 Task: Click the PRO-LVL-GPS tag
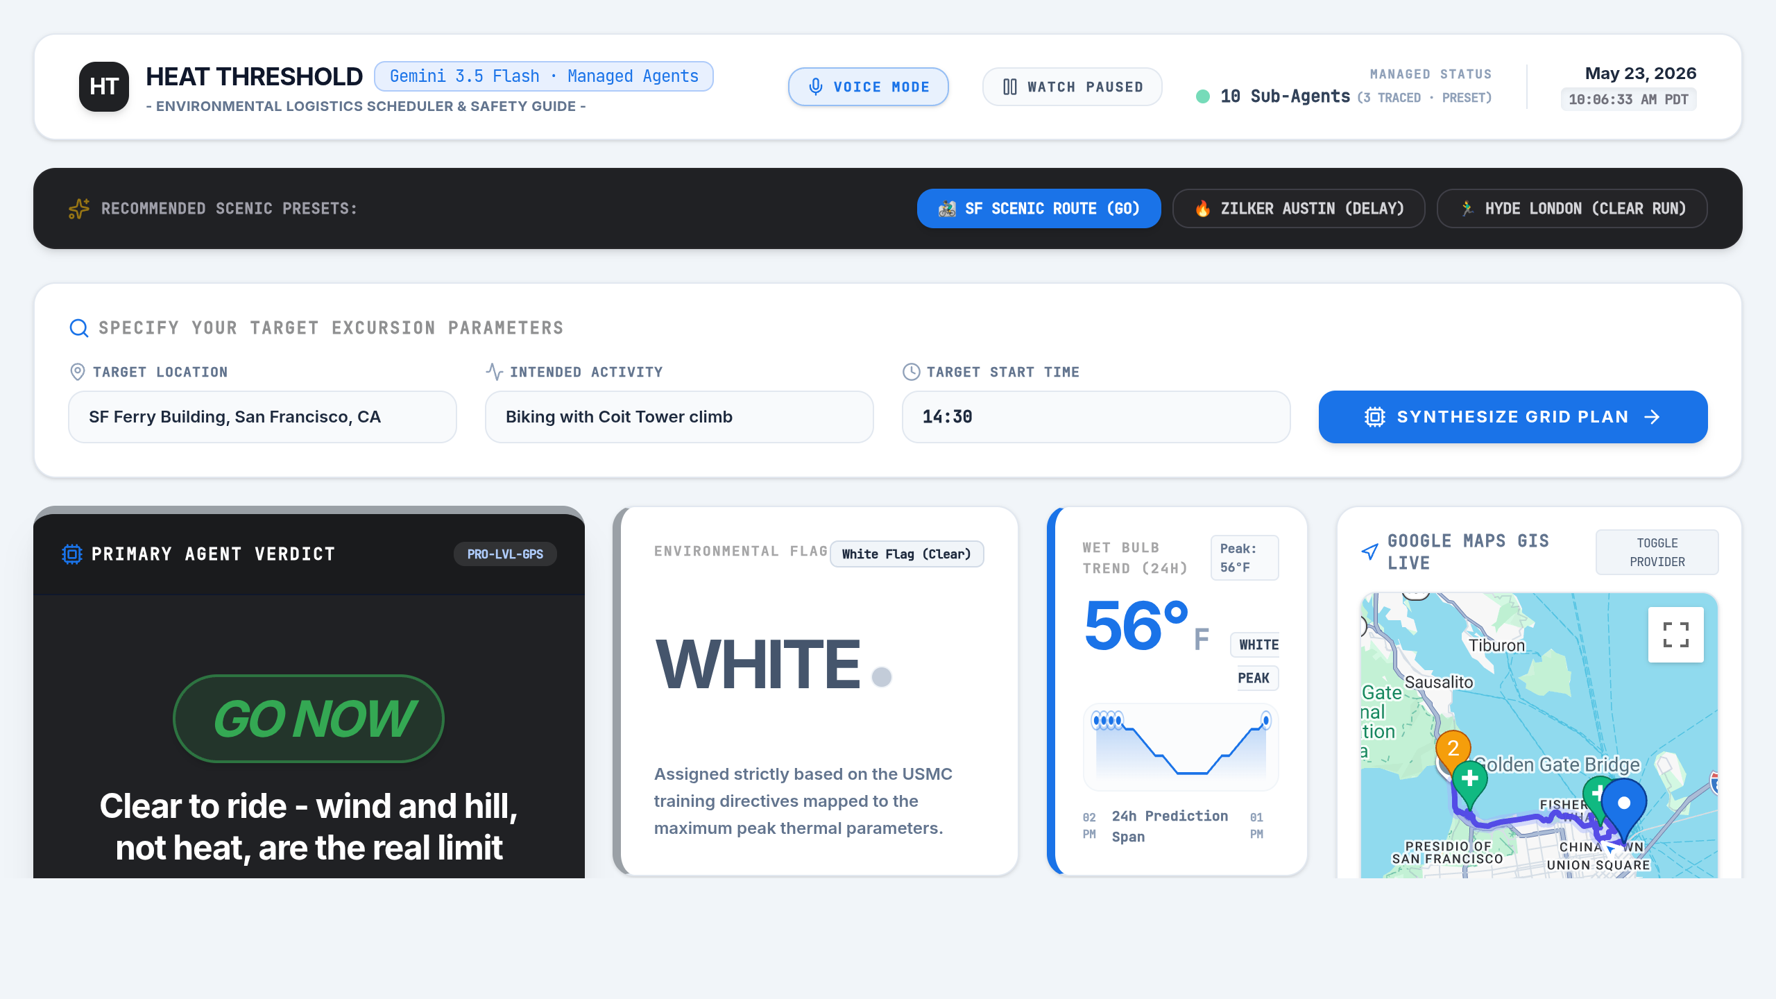pos(505,554)
